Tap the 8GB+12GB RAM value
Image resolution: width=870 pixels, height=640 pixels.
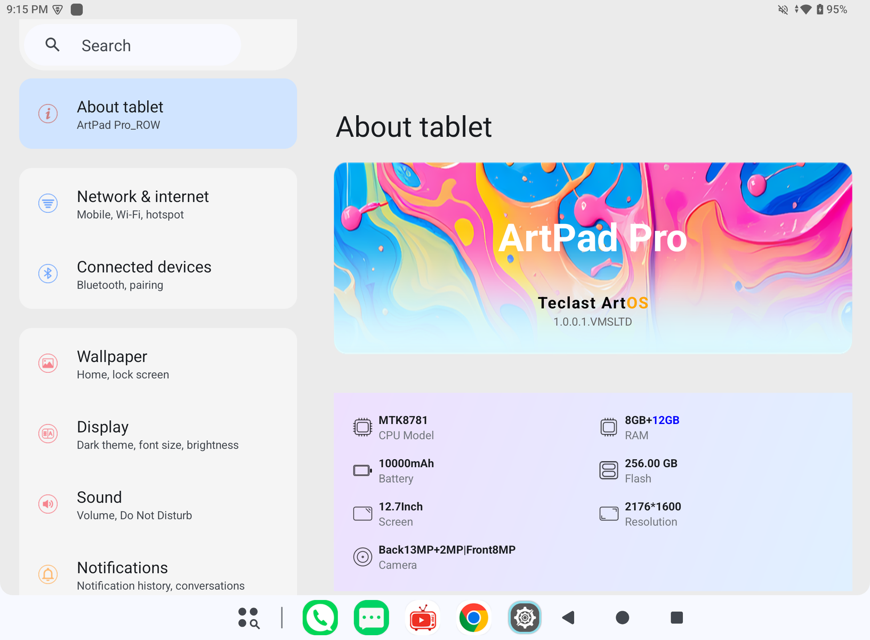pos(652,420)
